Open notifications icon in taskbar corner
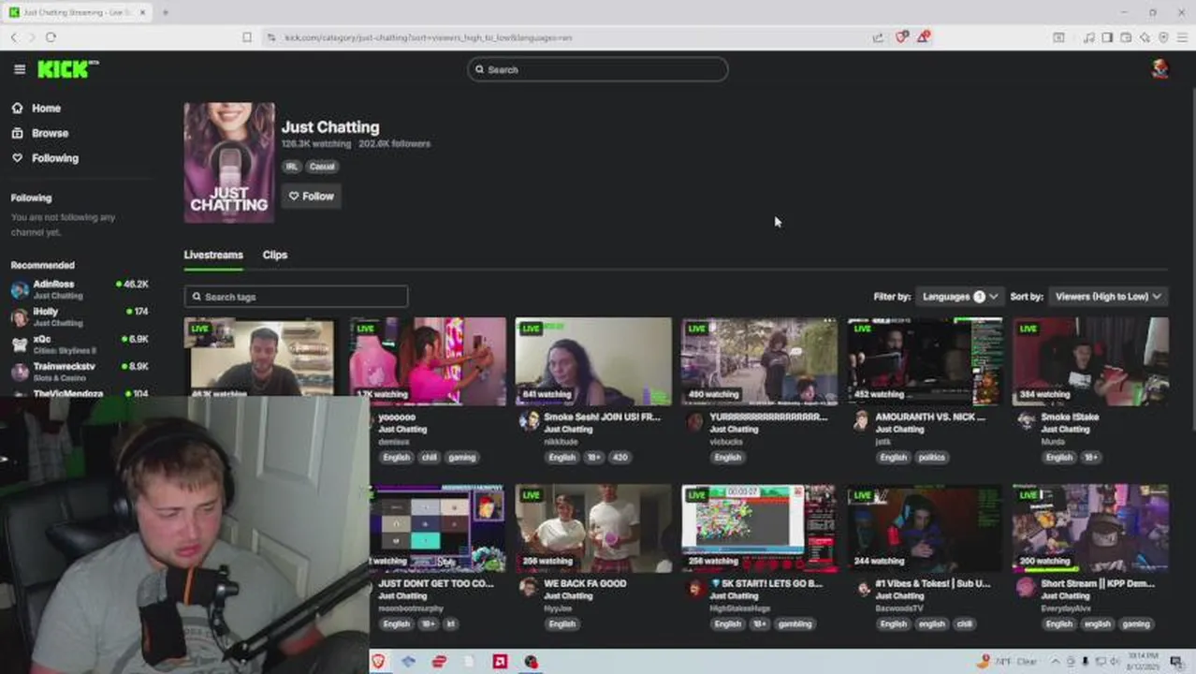Image resolution: width=1196 pixels, height=674 pixels. pos(1176,662)
